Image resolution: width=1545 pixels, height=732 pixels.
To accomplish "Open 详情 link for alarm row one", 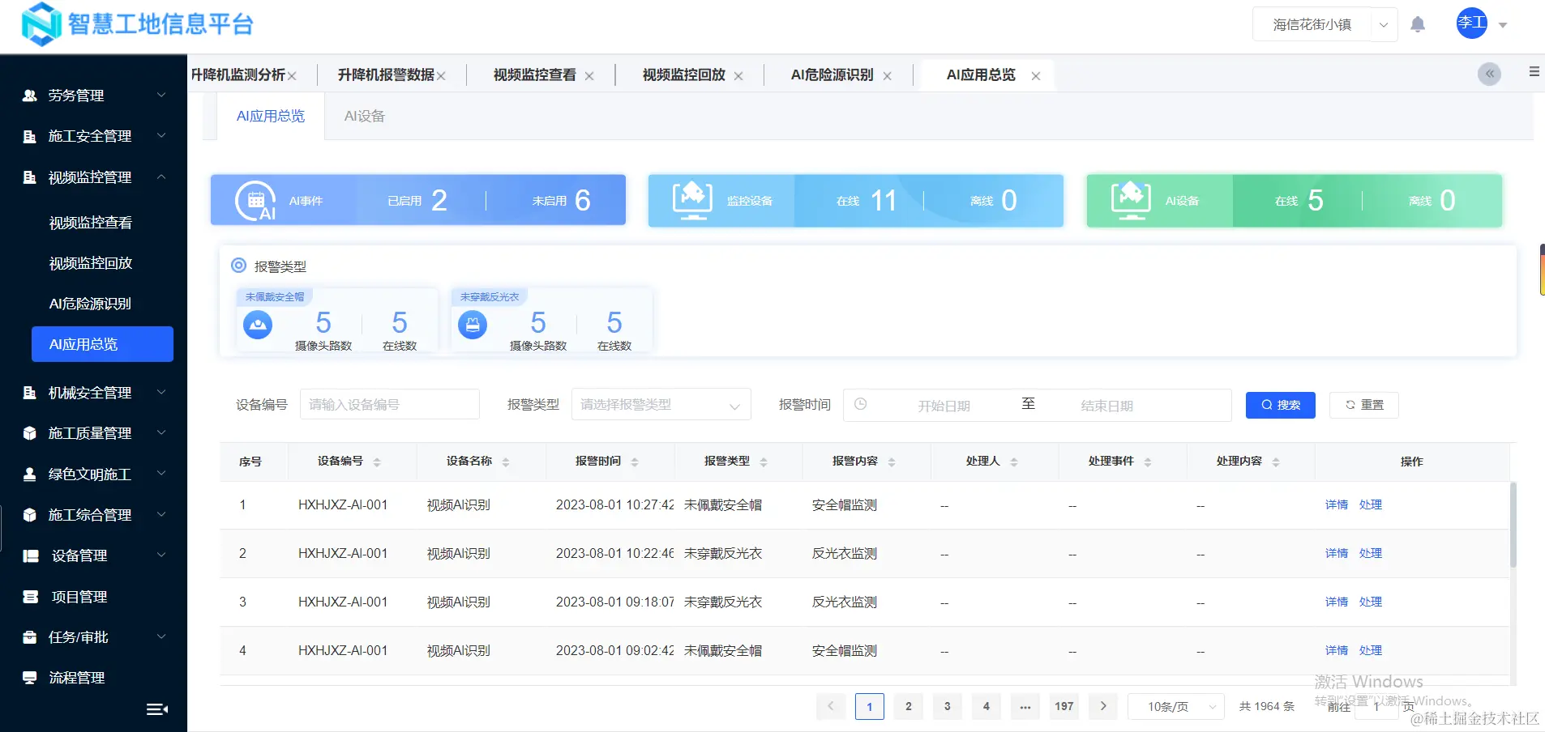I will point(1336,504).
